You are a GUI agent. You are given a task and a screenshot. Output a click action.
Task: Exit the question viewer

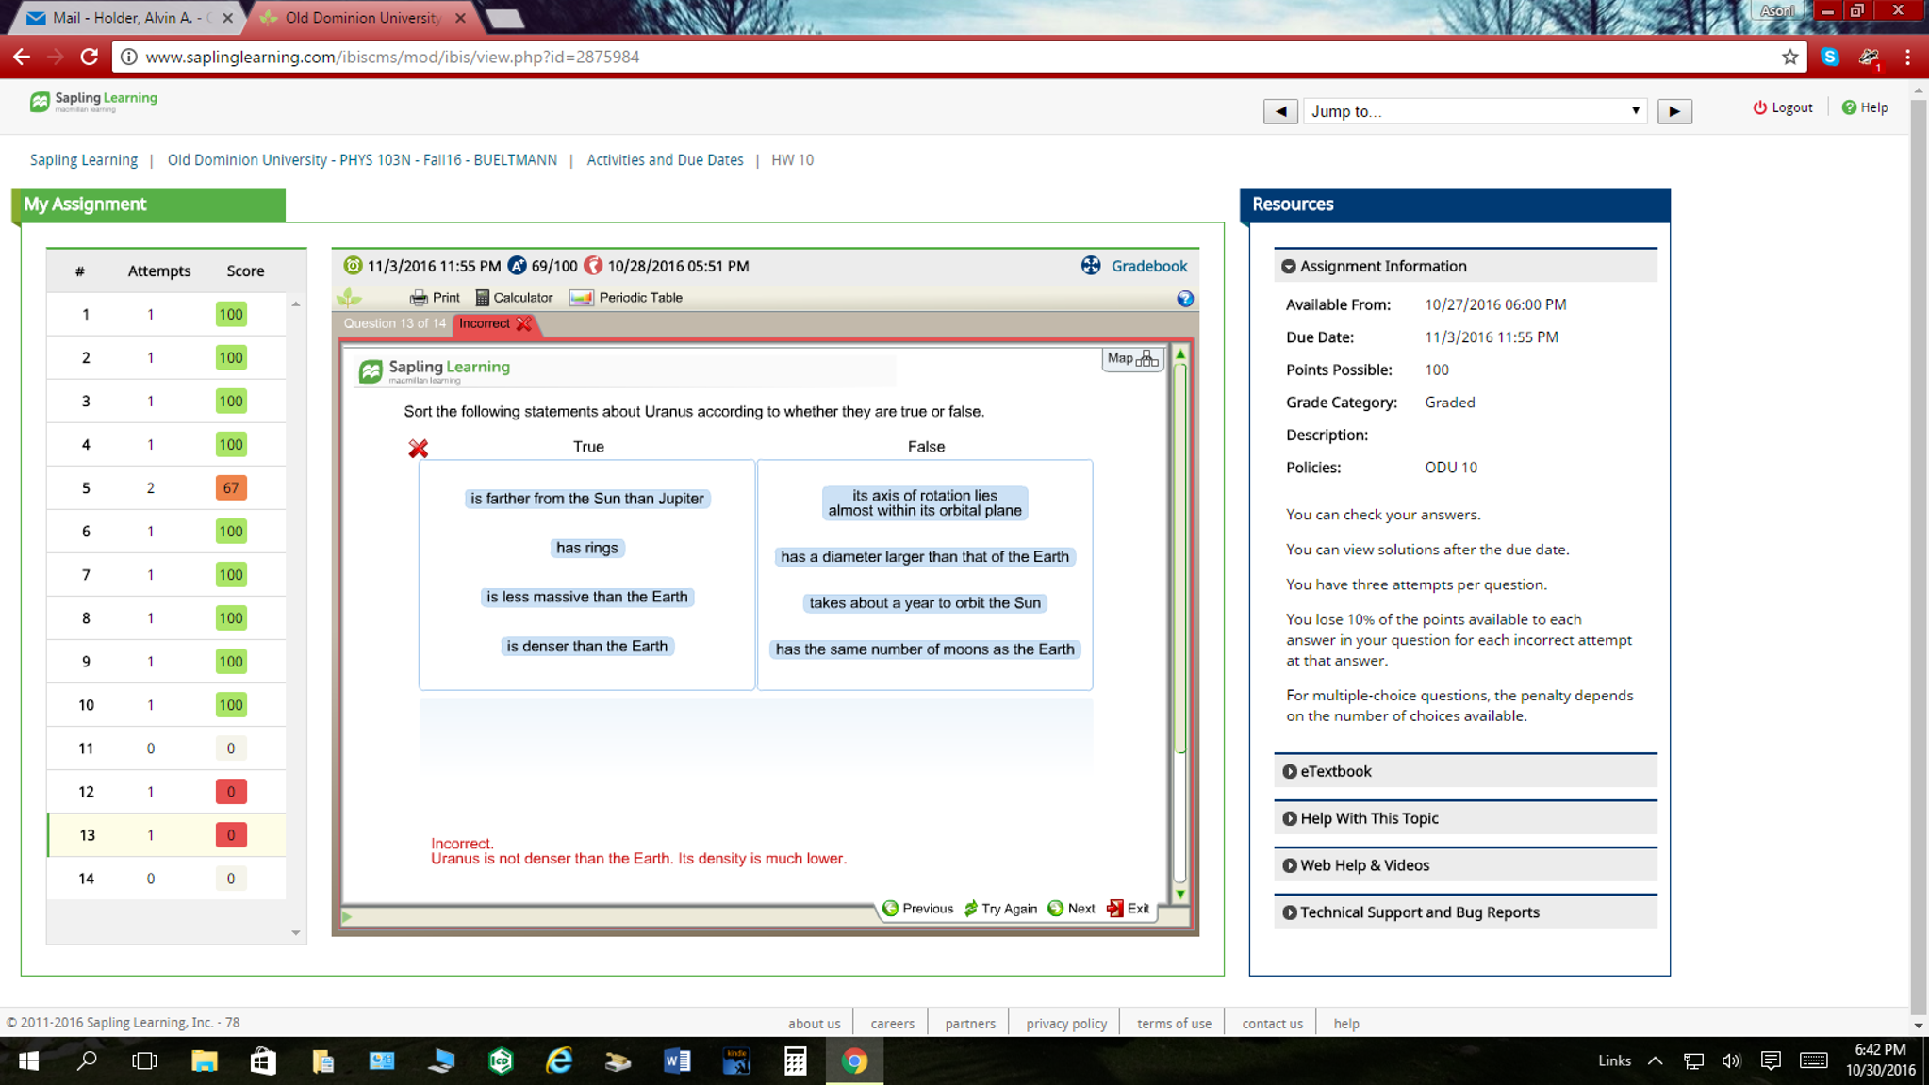(1129, 909)
